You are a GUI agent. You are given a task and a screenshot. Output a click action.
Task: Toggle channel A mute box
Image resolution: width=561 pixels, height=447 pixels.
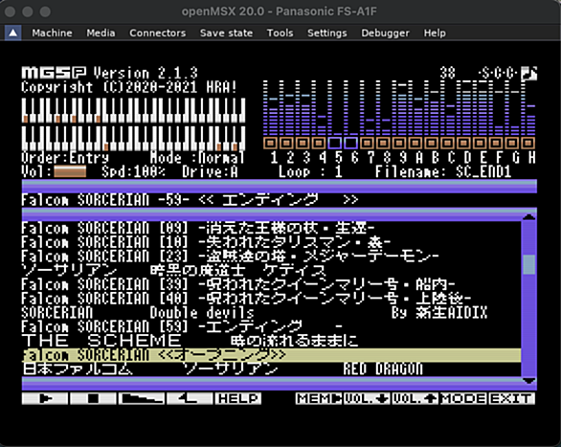(x=415, y=143)
